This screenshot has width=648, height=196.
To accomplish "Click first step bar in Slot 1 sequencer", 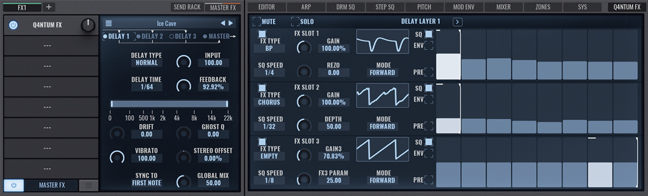I will [448, 66].
